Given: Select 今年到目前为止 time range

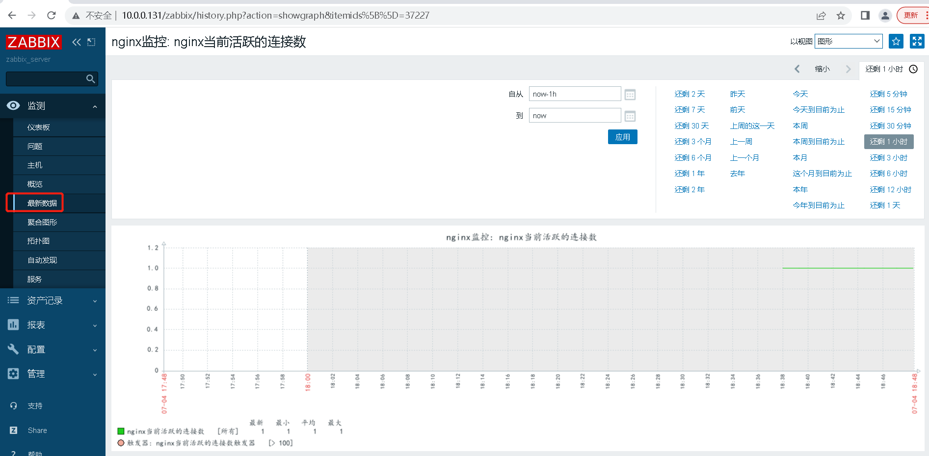Looking at the screenshot, I should [819, 205].
